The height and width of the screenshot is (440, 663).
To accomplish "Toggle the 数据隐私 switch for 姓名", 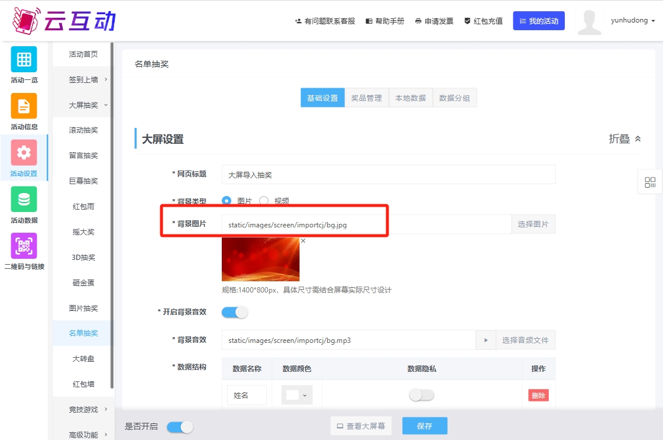I will [422, 395].
